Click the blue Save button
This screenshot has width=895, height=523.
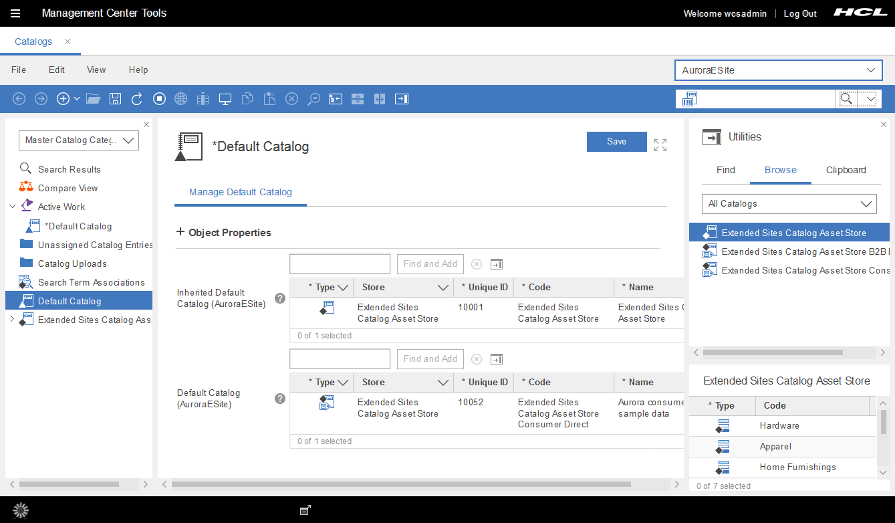point(617,142)
